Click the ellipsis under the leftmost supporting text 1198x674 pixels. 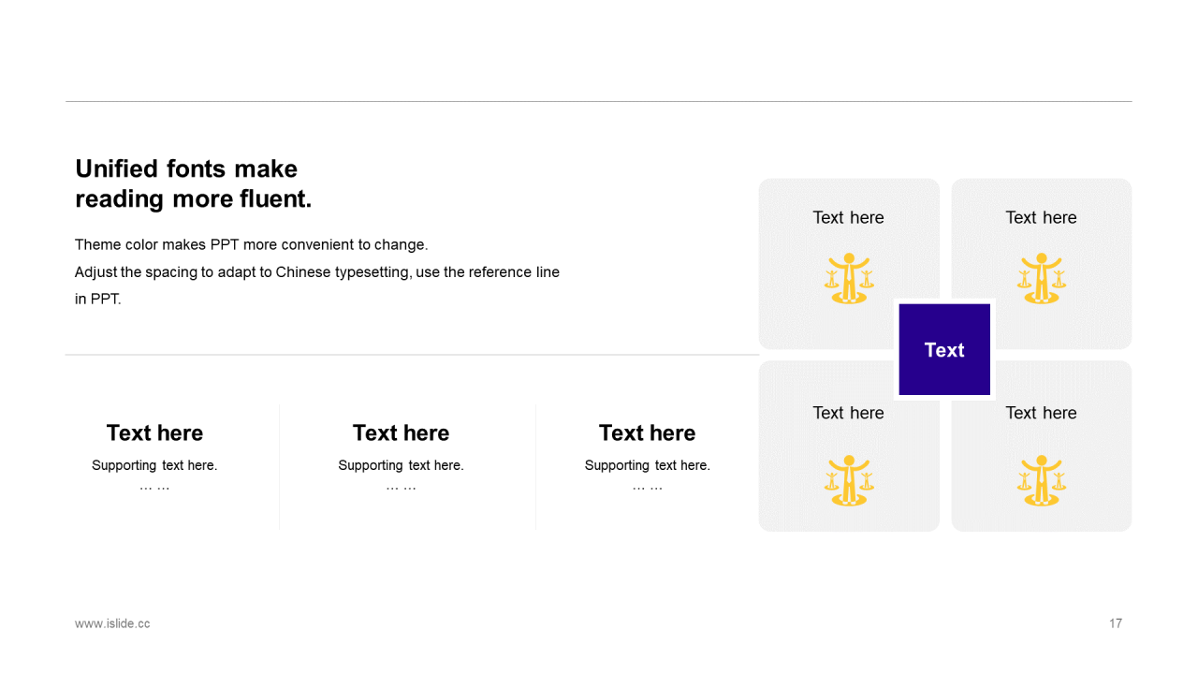point(154,488)
